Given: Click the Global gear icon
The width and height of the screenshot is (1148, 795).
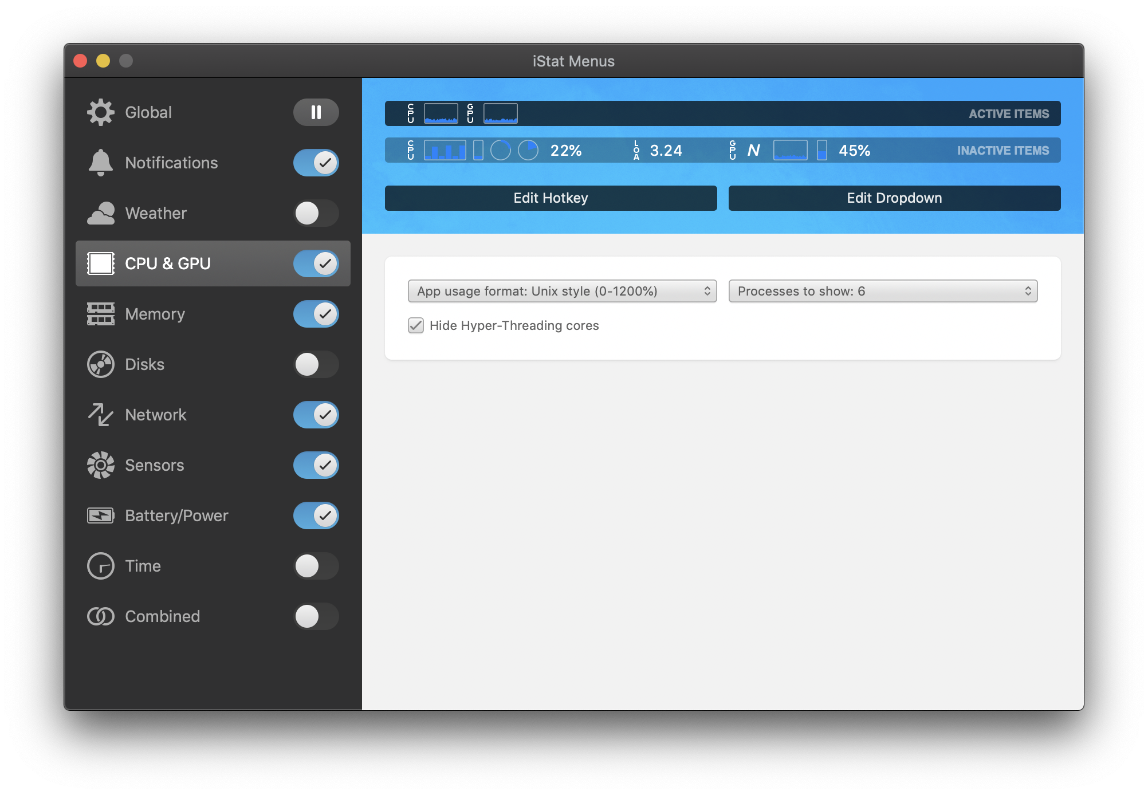Looking at the screenshot, I should coord(101,112).
